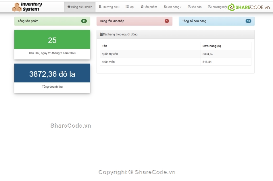Image resolution: width=273 pixels, height=181 pixels.
Task: Expand the Đơn hàng dropdown menu
Action: click(172, 7)
